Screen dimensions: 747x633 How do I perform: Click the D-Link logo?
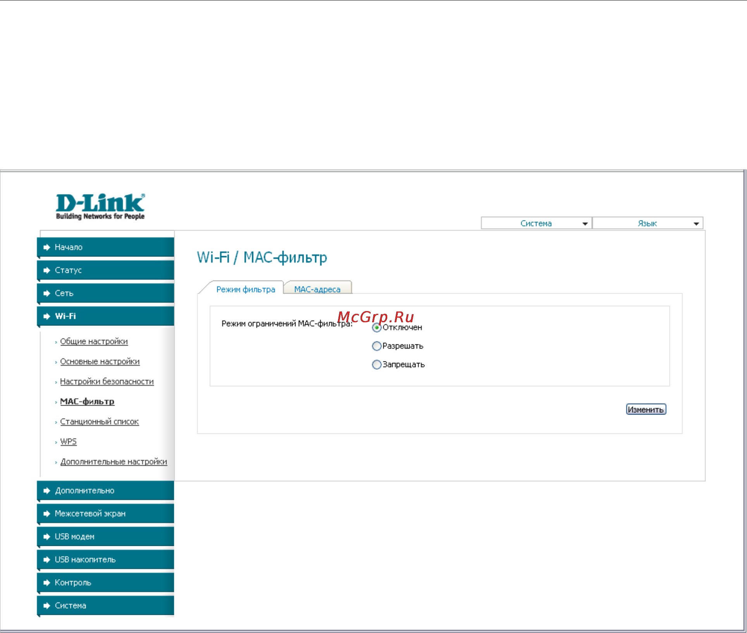[x=100, y=206]
